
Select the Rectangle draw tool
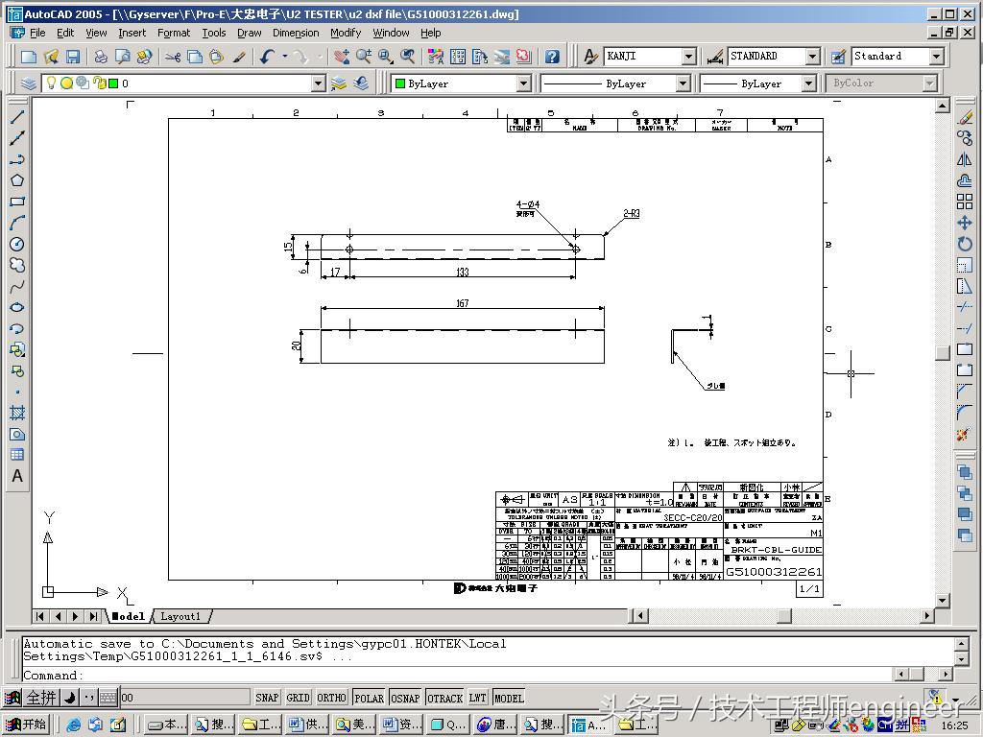(17, 202)
